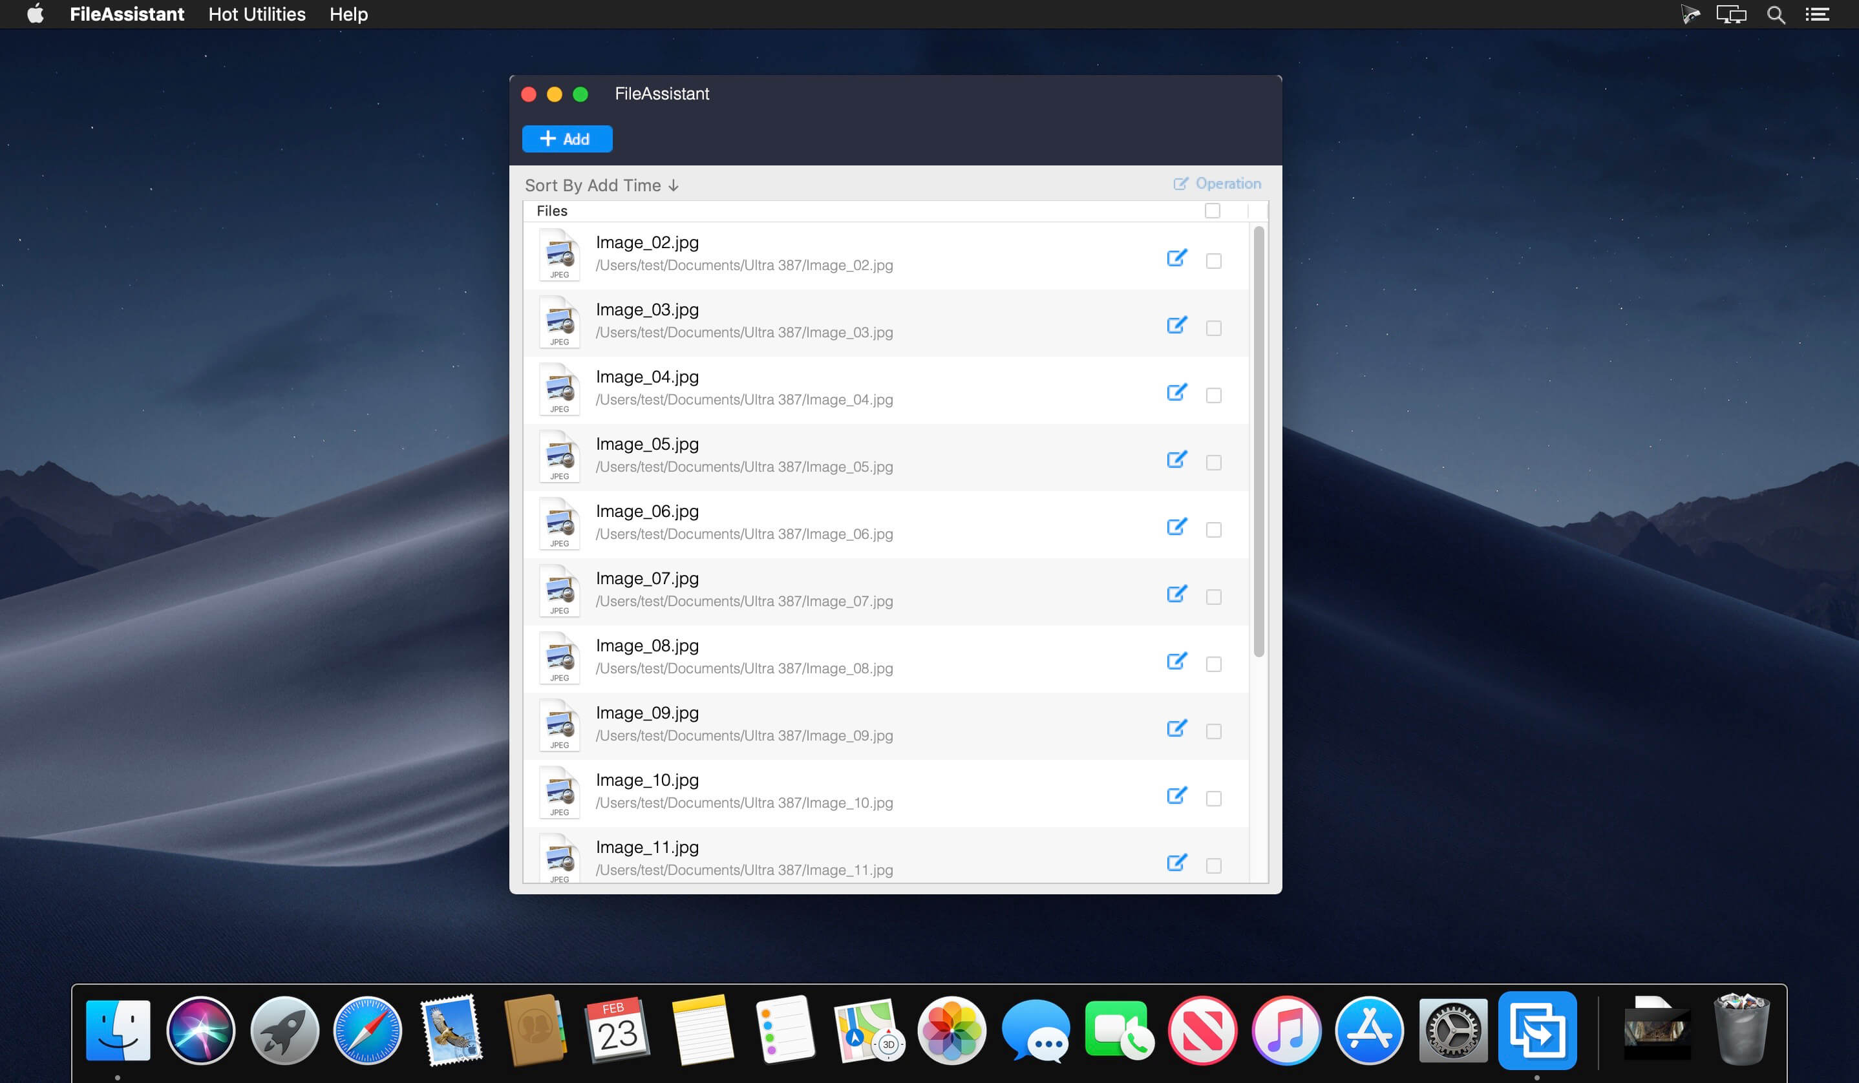Click the edit icon for Image_09.jpg
The width and height of the screenshot is (1859, 1083).
click(x=1176, y=728)
